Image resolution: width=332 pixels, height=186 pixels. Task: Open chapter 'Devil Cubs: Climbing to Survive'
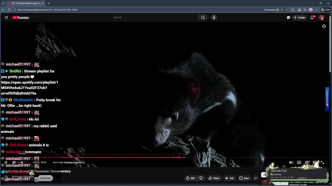pos(68,162)
